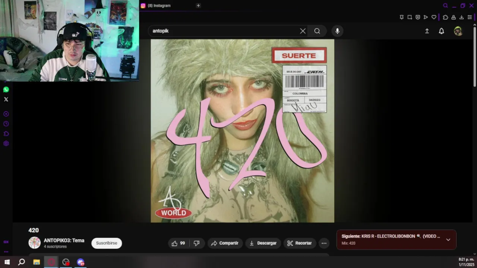Screen dimensions: 477x268
Task: Open browser settings gear in sidebar
Action: [x=6, y=144]
